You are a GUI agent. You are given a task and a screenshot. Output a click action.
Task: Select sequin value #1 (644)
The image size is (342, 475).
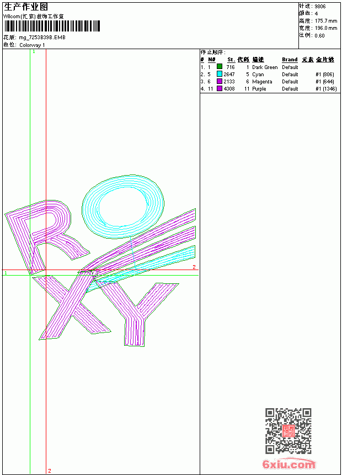325,82
